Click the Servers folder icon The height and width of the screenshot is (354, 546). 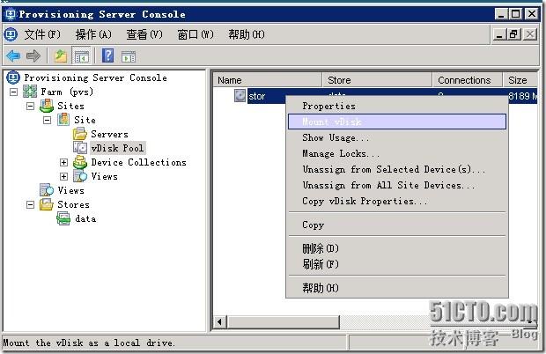click(80, 134)
